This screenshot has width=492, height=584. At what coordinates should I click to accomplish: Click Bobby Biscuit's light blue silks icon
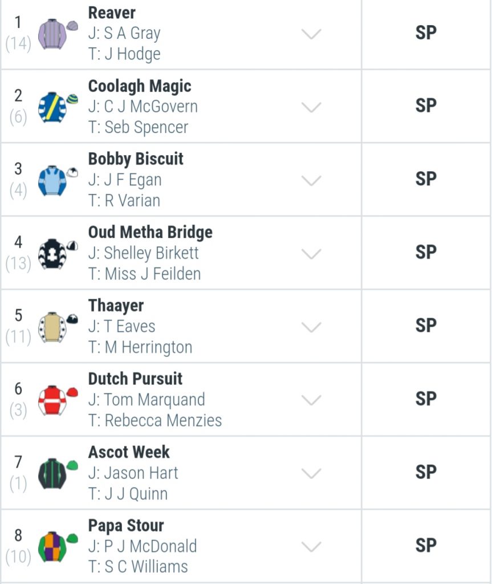tap(58, 181)
